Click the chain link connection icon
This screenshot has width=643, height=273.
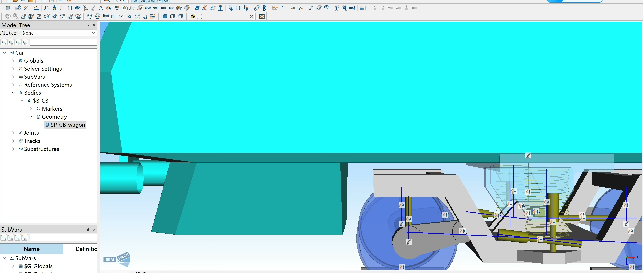pyautogui.click(x=257, y=8)
